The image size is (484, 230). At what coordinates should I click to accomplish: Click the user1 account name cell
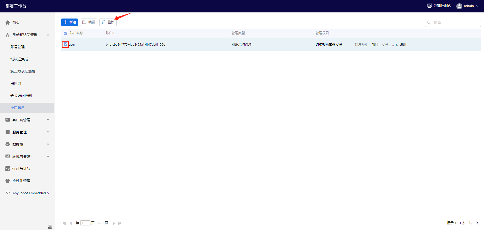coord(73,45)
